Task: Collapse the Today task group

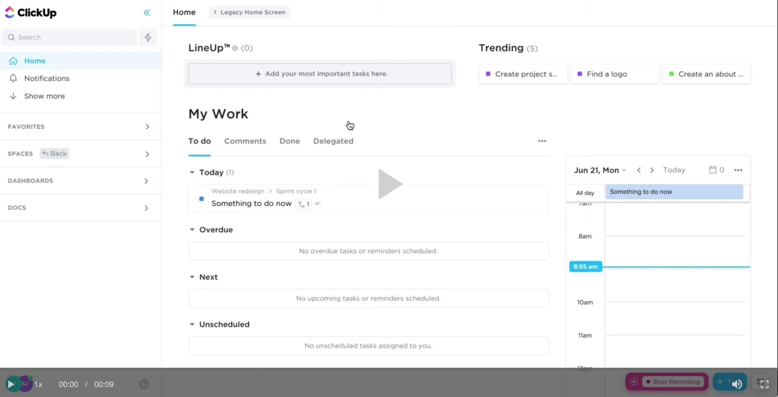Action: (x=192, y=172)
